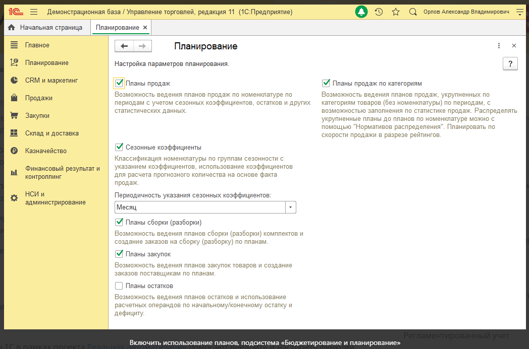Click text Настройка параметров планирования.
The image size is (529, 349).
click(172, 63)
